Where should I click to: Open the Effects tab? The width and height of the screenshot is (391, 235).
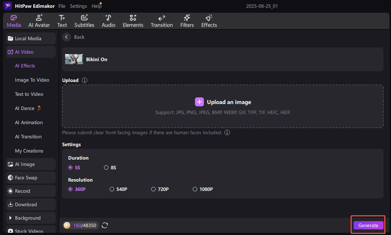click(x=209, y=21)
